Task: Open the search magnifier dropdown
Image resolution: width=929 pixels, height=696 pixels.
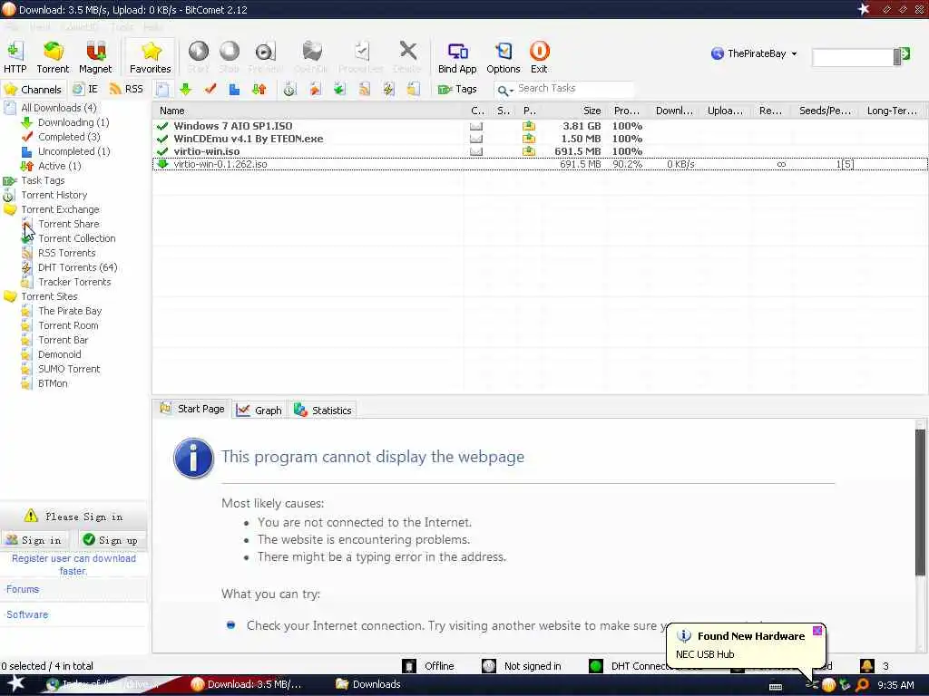Action: 504,90
